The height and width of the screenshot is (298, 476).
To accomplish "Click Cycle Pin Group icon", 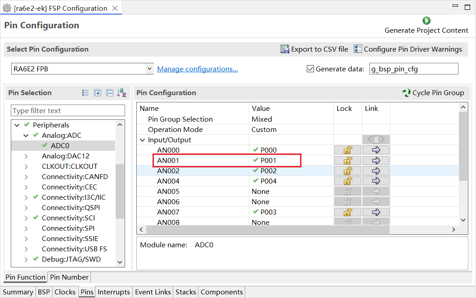I will click(406, 93).
